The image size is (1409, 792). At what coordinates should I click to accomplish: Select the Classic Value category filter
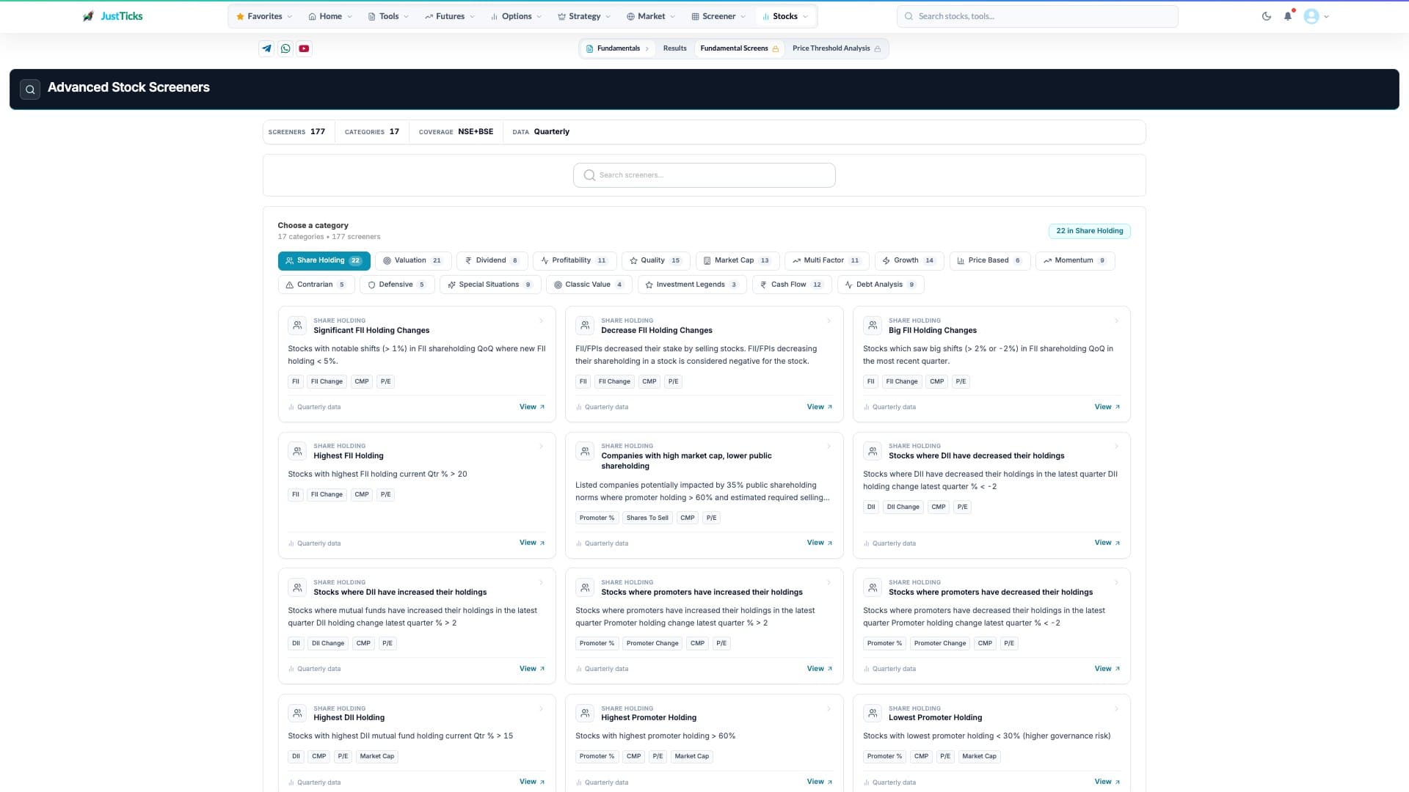tap(589, 285)
